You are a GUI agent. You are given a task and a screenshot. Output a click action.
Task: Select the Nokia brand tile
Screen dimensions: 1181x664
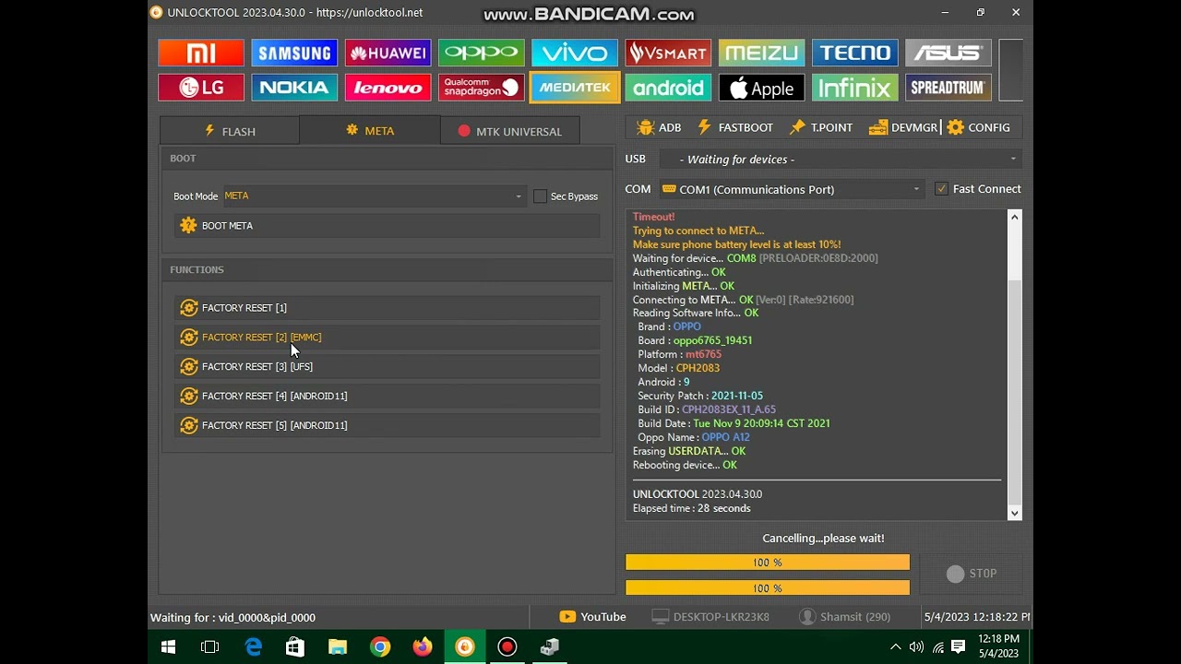tap(294, 88)
